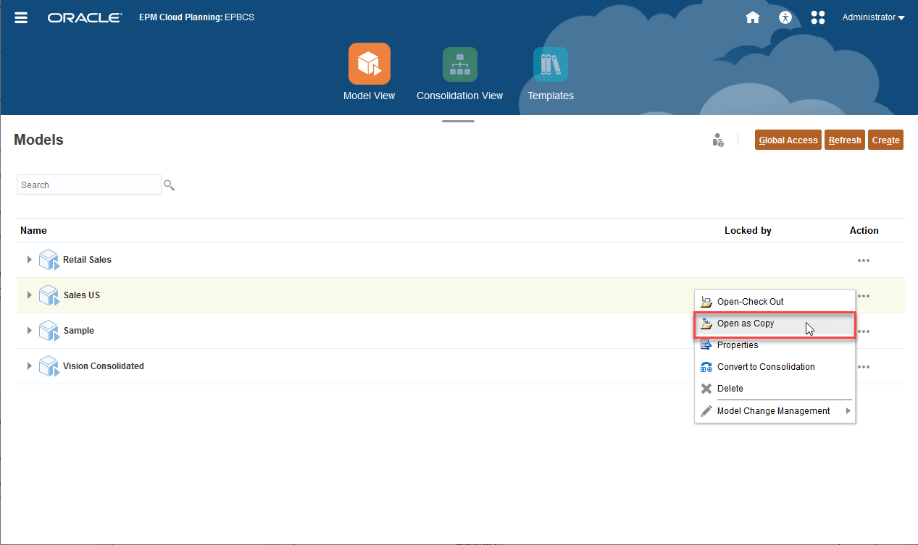Click the collapse handle below the cards

pos(458,121)
